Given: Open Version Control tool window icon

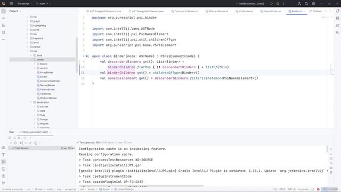Looking at the screenshot, I should click(x=4, y=183).
